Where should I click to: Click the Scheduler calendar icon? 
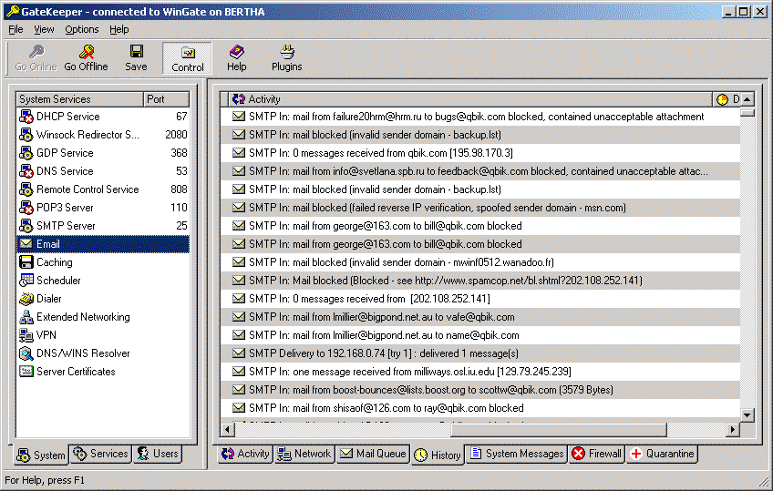26,281
